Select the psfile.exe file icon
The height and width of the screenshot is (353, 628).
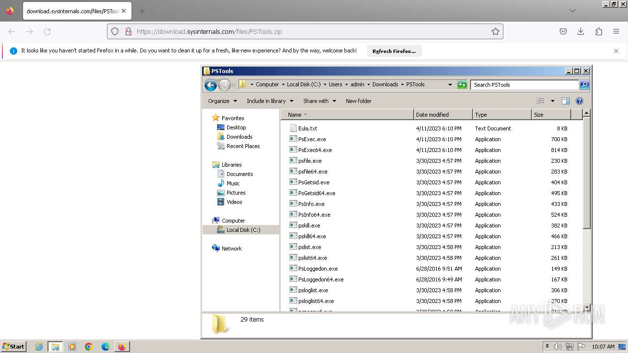click(x=293, y=161)
